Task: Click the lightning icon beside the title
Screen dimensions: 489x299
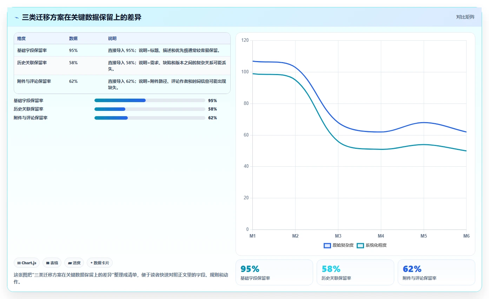Action: pyautogui.click(x=17, y=18)
